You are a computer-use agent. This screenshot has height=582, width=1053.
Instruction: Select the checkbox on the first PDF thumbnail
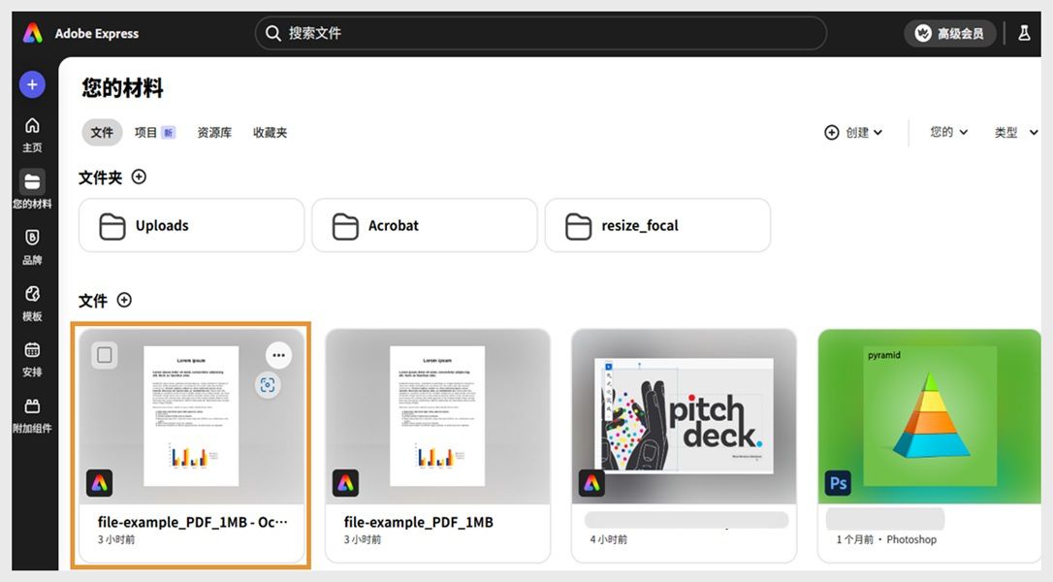point(105,355)
